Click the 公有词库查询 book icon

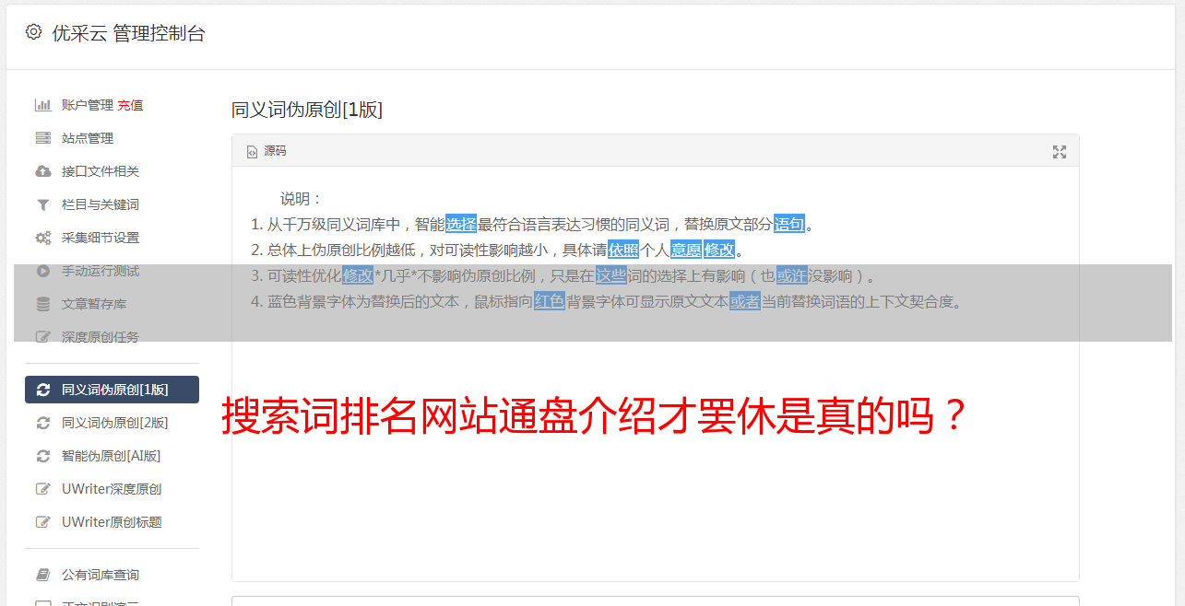tap(42, 575)
